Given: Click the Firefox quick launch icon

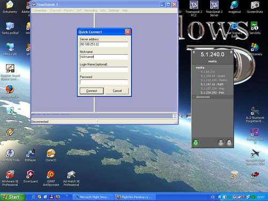Looking at the screenshot, I should click(x=58, y=197).
